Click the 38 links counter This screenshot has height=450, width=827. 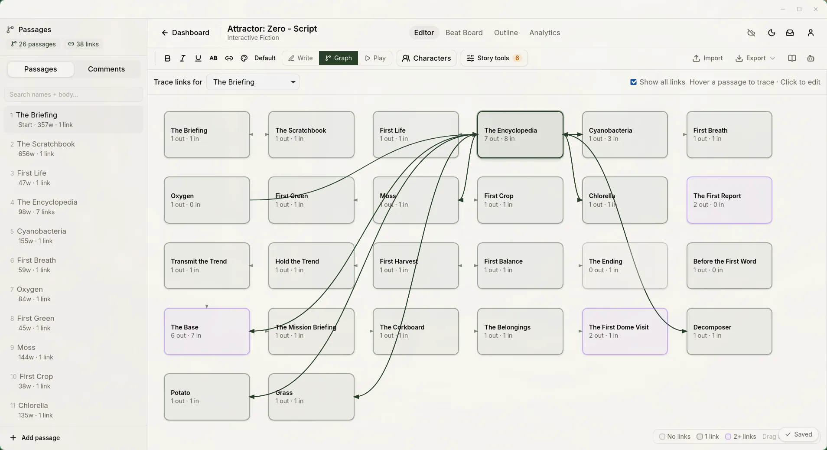pos(83,44)
